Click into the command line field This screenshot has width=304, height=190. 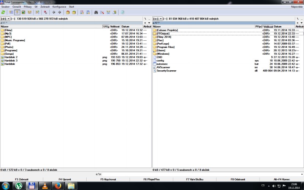tap(201, 174)
